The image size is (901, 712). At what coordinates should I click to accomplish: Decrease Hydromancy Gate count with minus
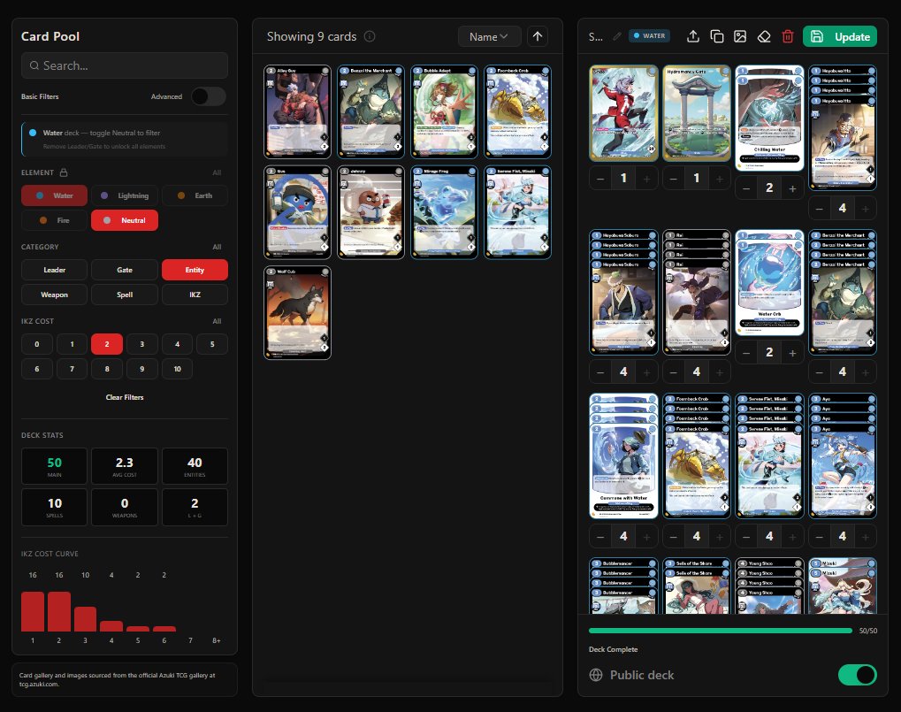pos(674,178)
